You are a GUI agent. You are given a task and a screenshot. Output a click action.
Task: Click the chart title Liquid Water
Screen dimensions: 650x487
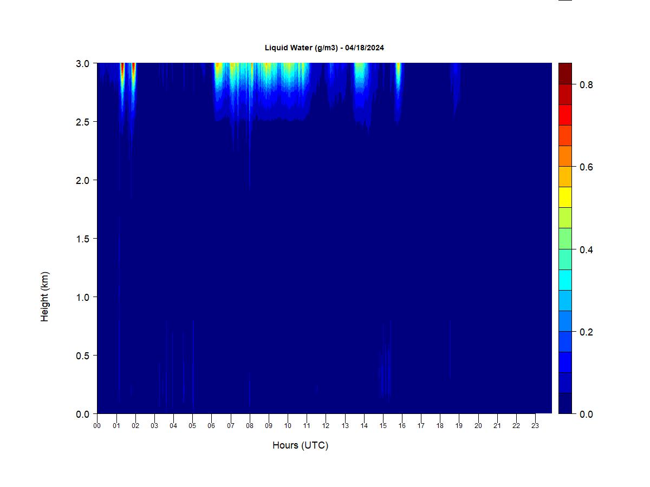(x=324, y=48)
